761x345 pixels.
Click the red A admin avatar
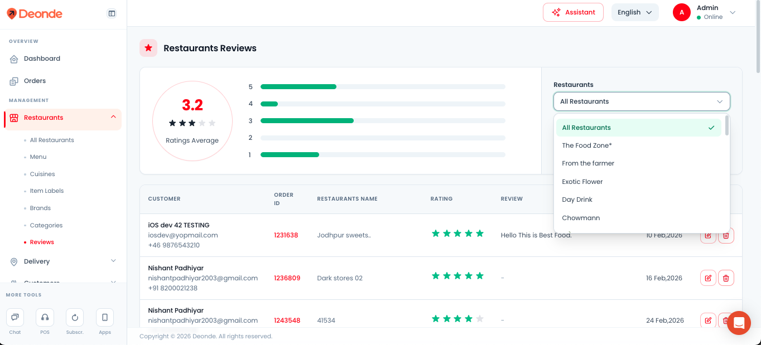click(682, 12)
